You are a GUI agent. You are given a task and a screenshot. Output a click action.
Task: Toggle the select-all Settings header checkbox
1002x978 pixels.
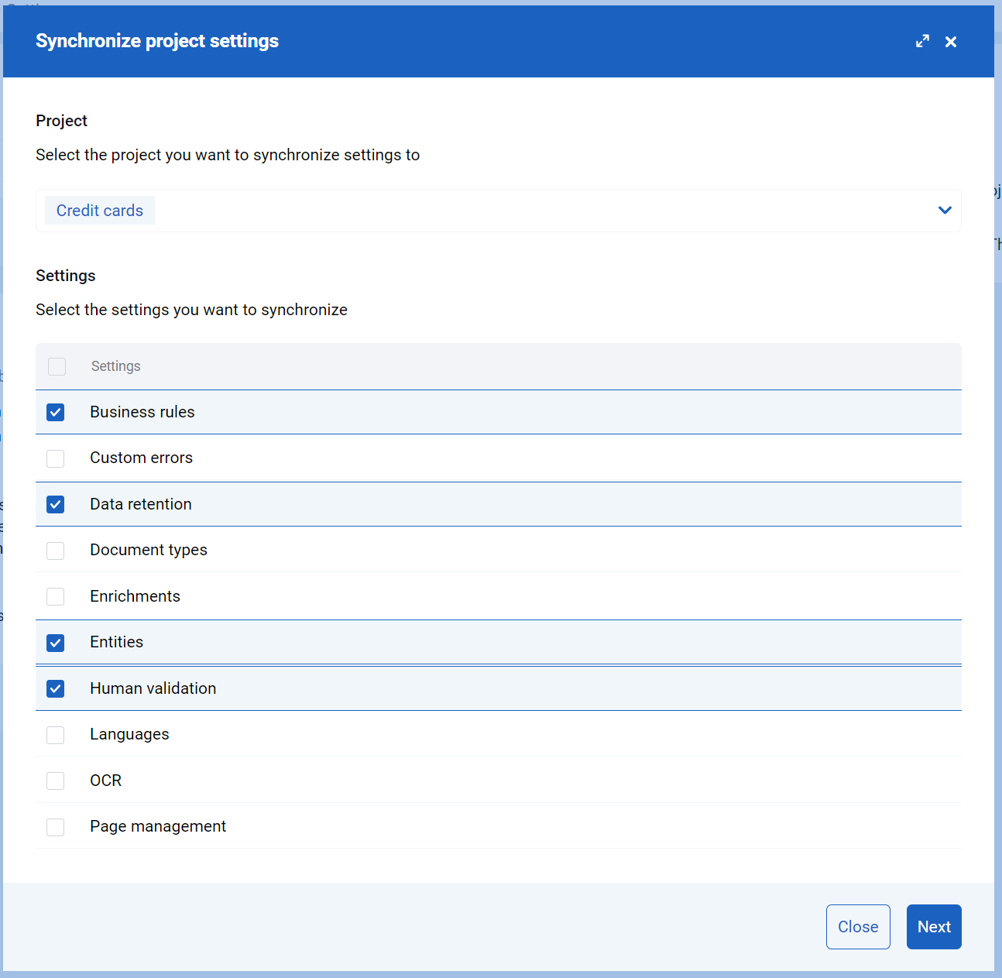(x=57, y=366)
